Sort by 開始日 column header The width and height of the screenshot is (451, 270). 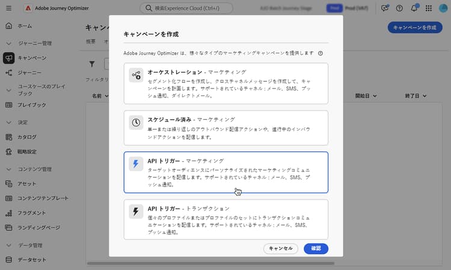[x=366, y=96]
